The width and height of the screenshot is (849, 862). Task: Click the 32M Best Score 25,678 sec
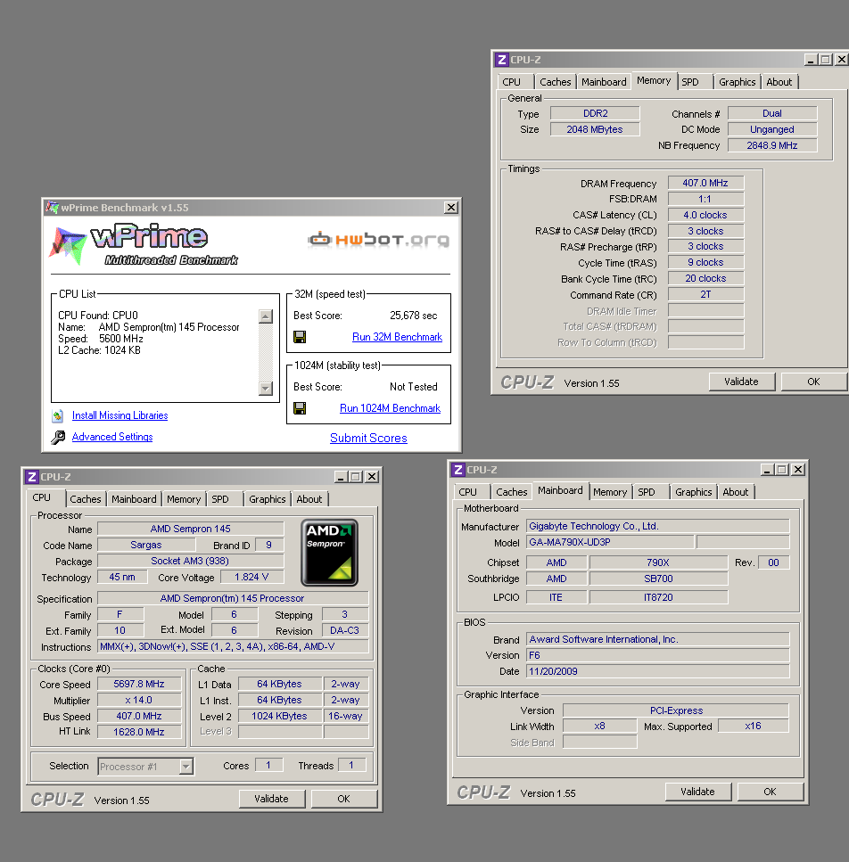414,316
